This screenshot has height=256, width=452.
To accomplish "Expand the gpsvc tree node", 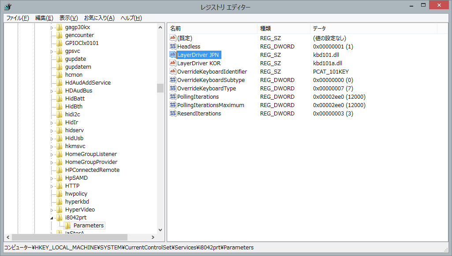I will tap(52, 51).
